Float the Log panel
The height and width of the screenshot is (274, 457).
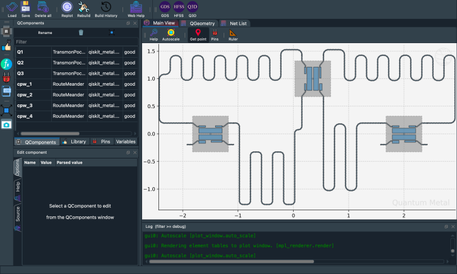[446, 227]
